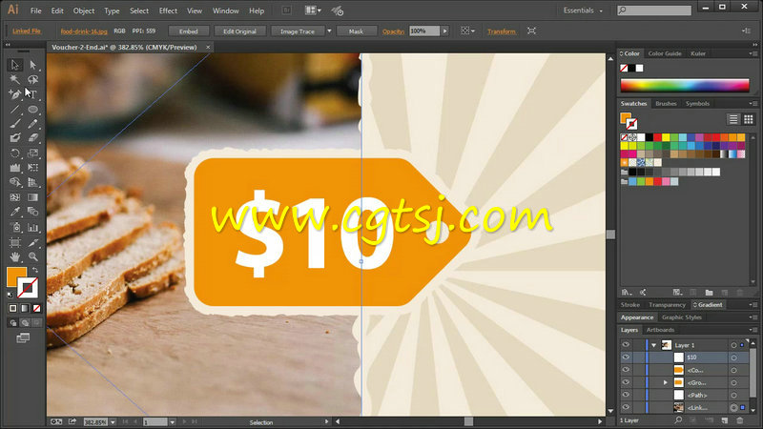Hide the $10 sublayer eye icon
This screenshot has width=763, height=429.
tap(626, 357)
